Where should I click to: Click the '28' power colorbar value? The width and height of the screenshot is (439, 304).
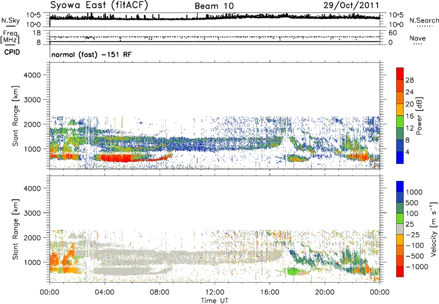tap(409, 80)
